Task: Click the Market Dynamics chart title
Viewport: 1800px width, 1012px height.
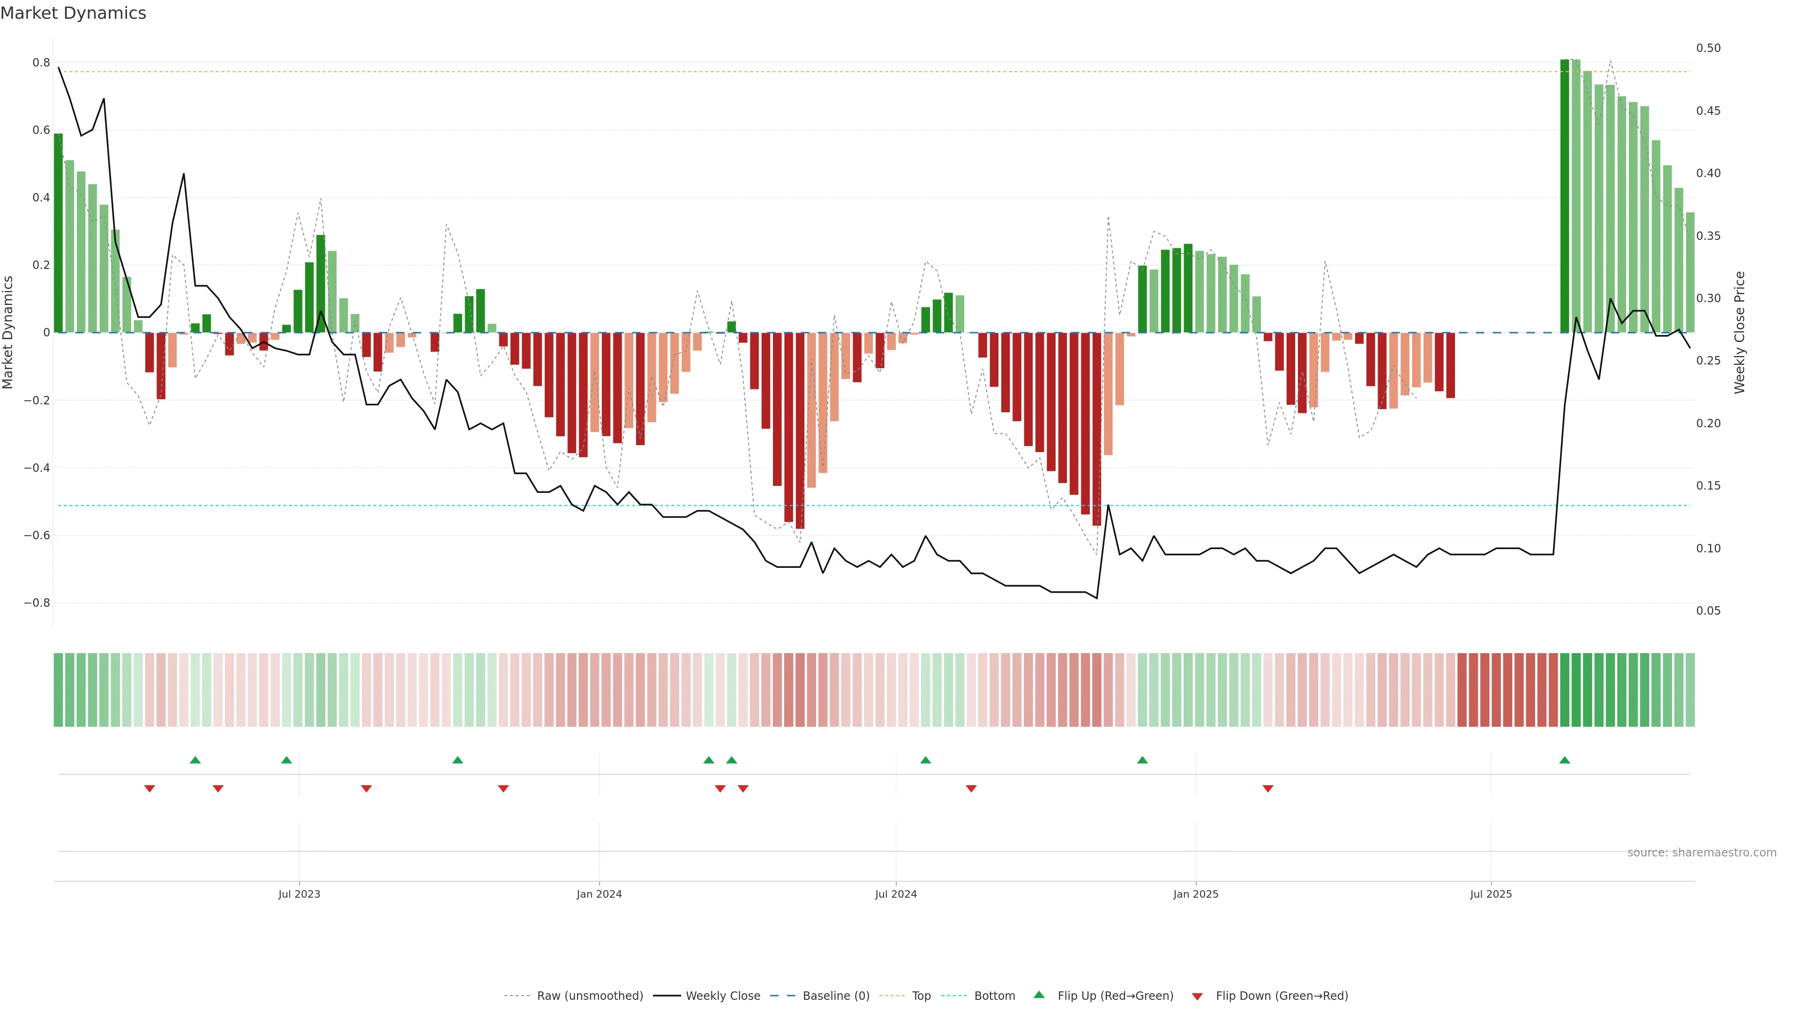Action: click(x=74, y=13)
